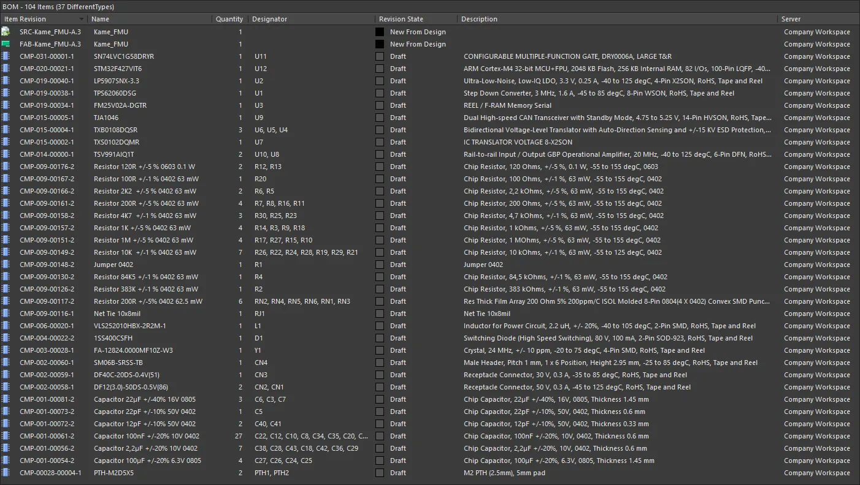Check the Draft revision state box for U11
This screenshot has width=860, height=485.
click(379, 56)
